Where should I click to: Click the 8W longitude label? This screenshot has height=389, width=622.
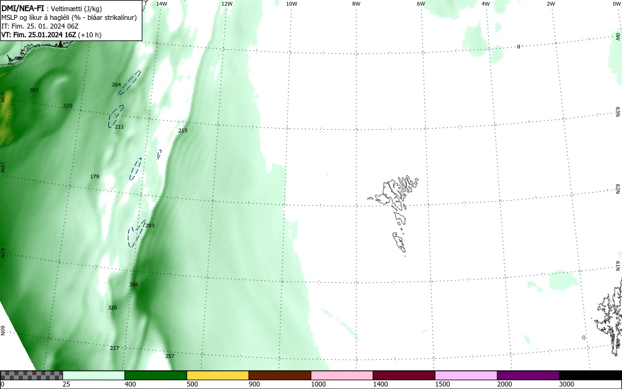[356, 4]
